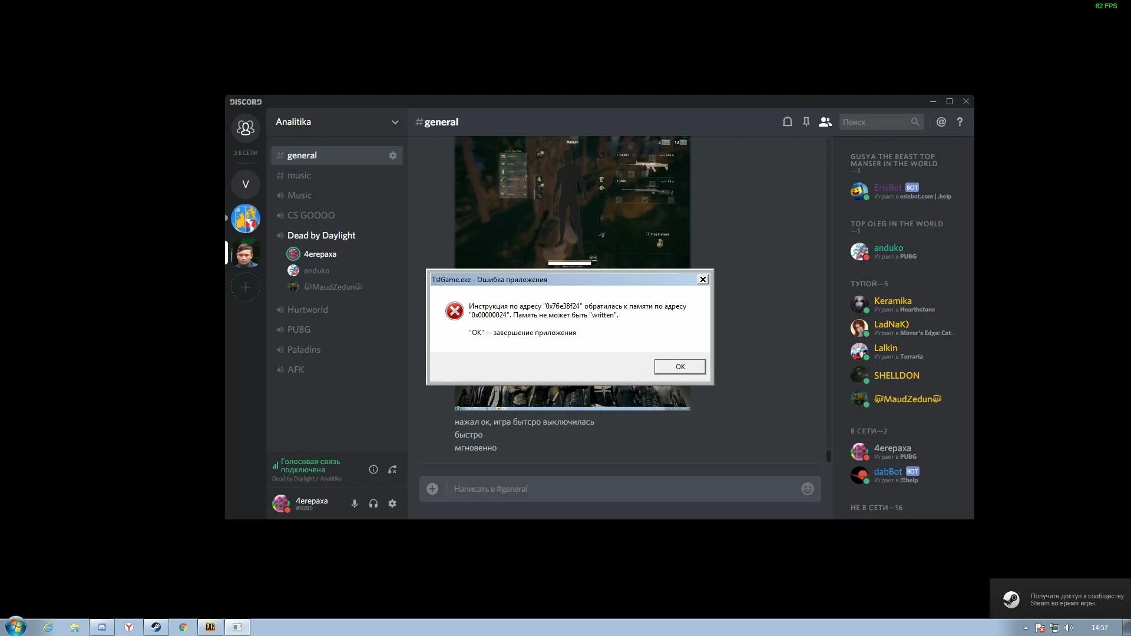Mute microphone in user panel

point(354,503)
